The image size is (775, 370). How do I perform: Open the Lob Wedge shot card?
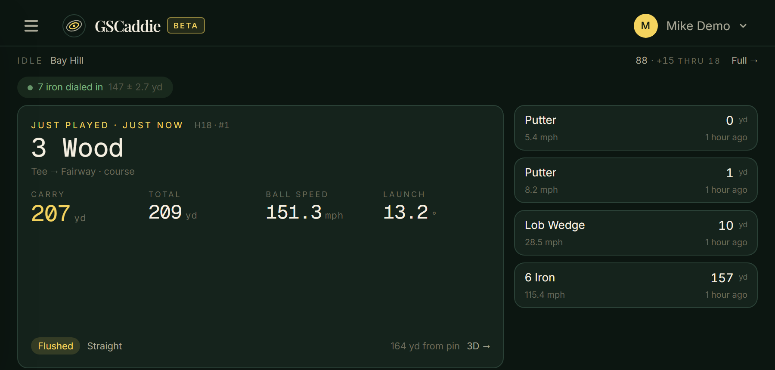[636, 233]
